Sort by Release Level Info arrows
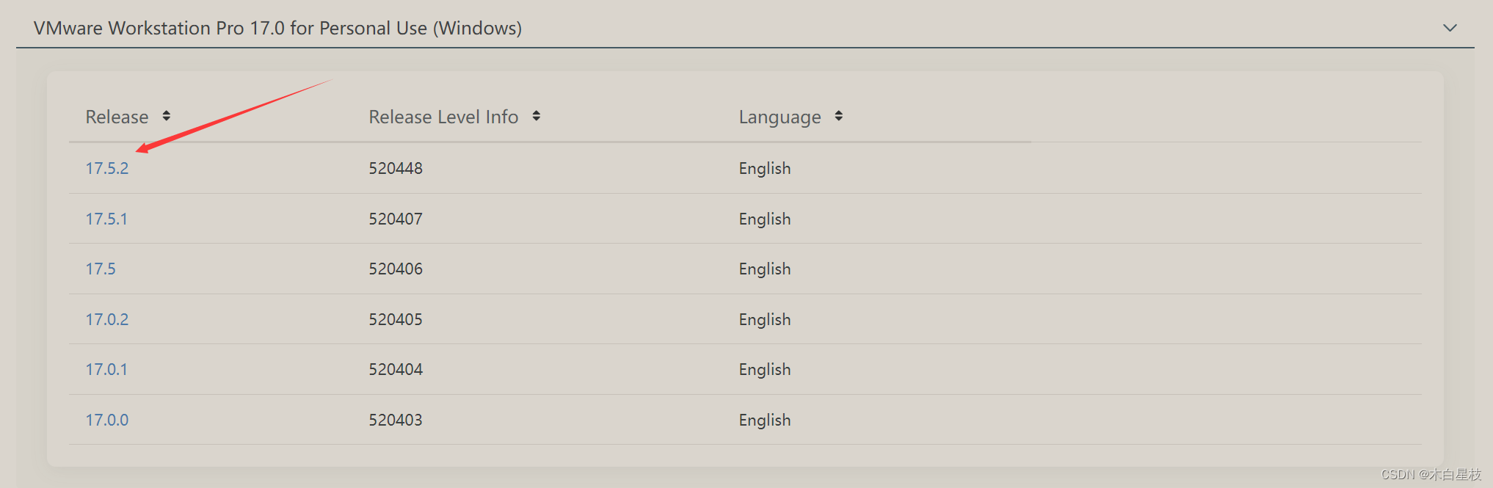 click(537, 116)
